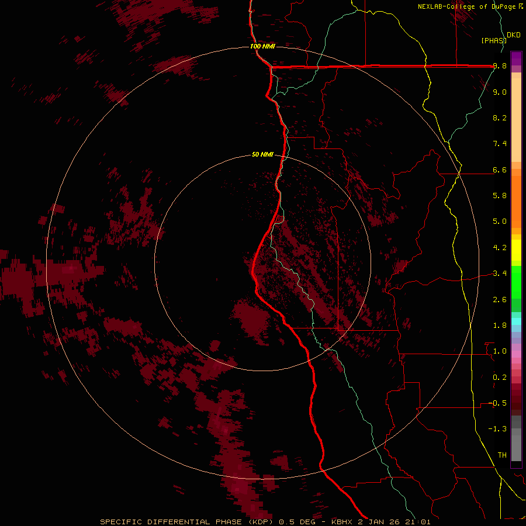Pick the cyan segment of the color bar
The image size is (526, 526).
coord(516,321)
